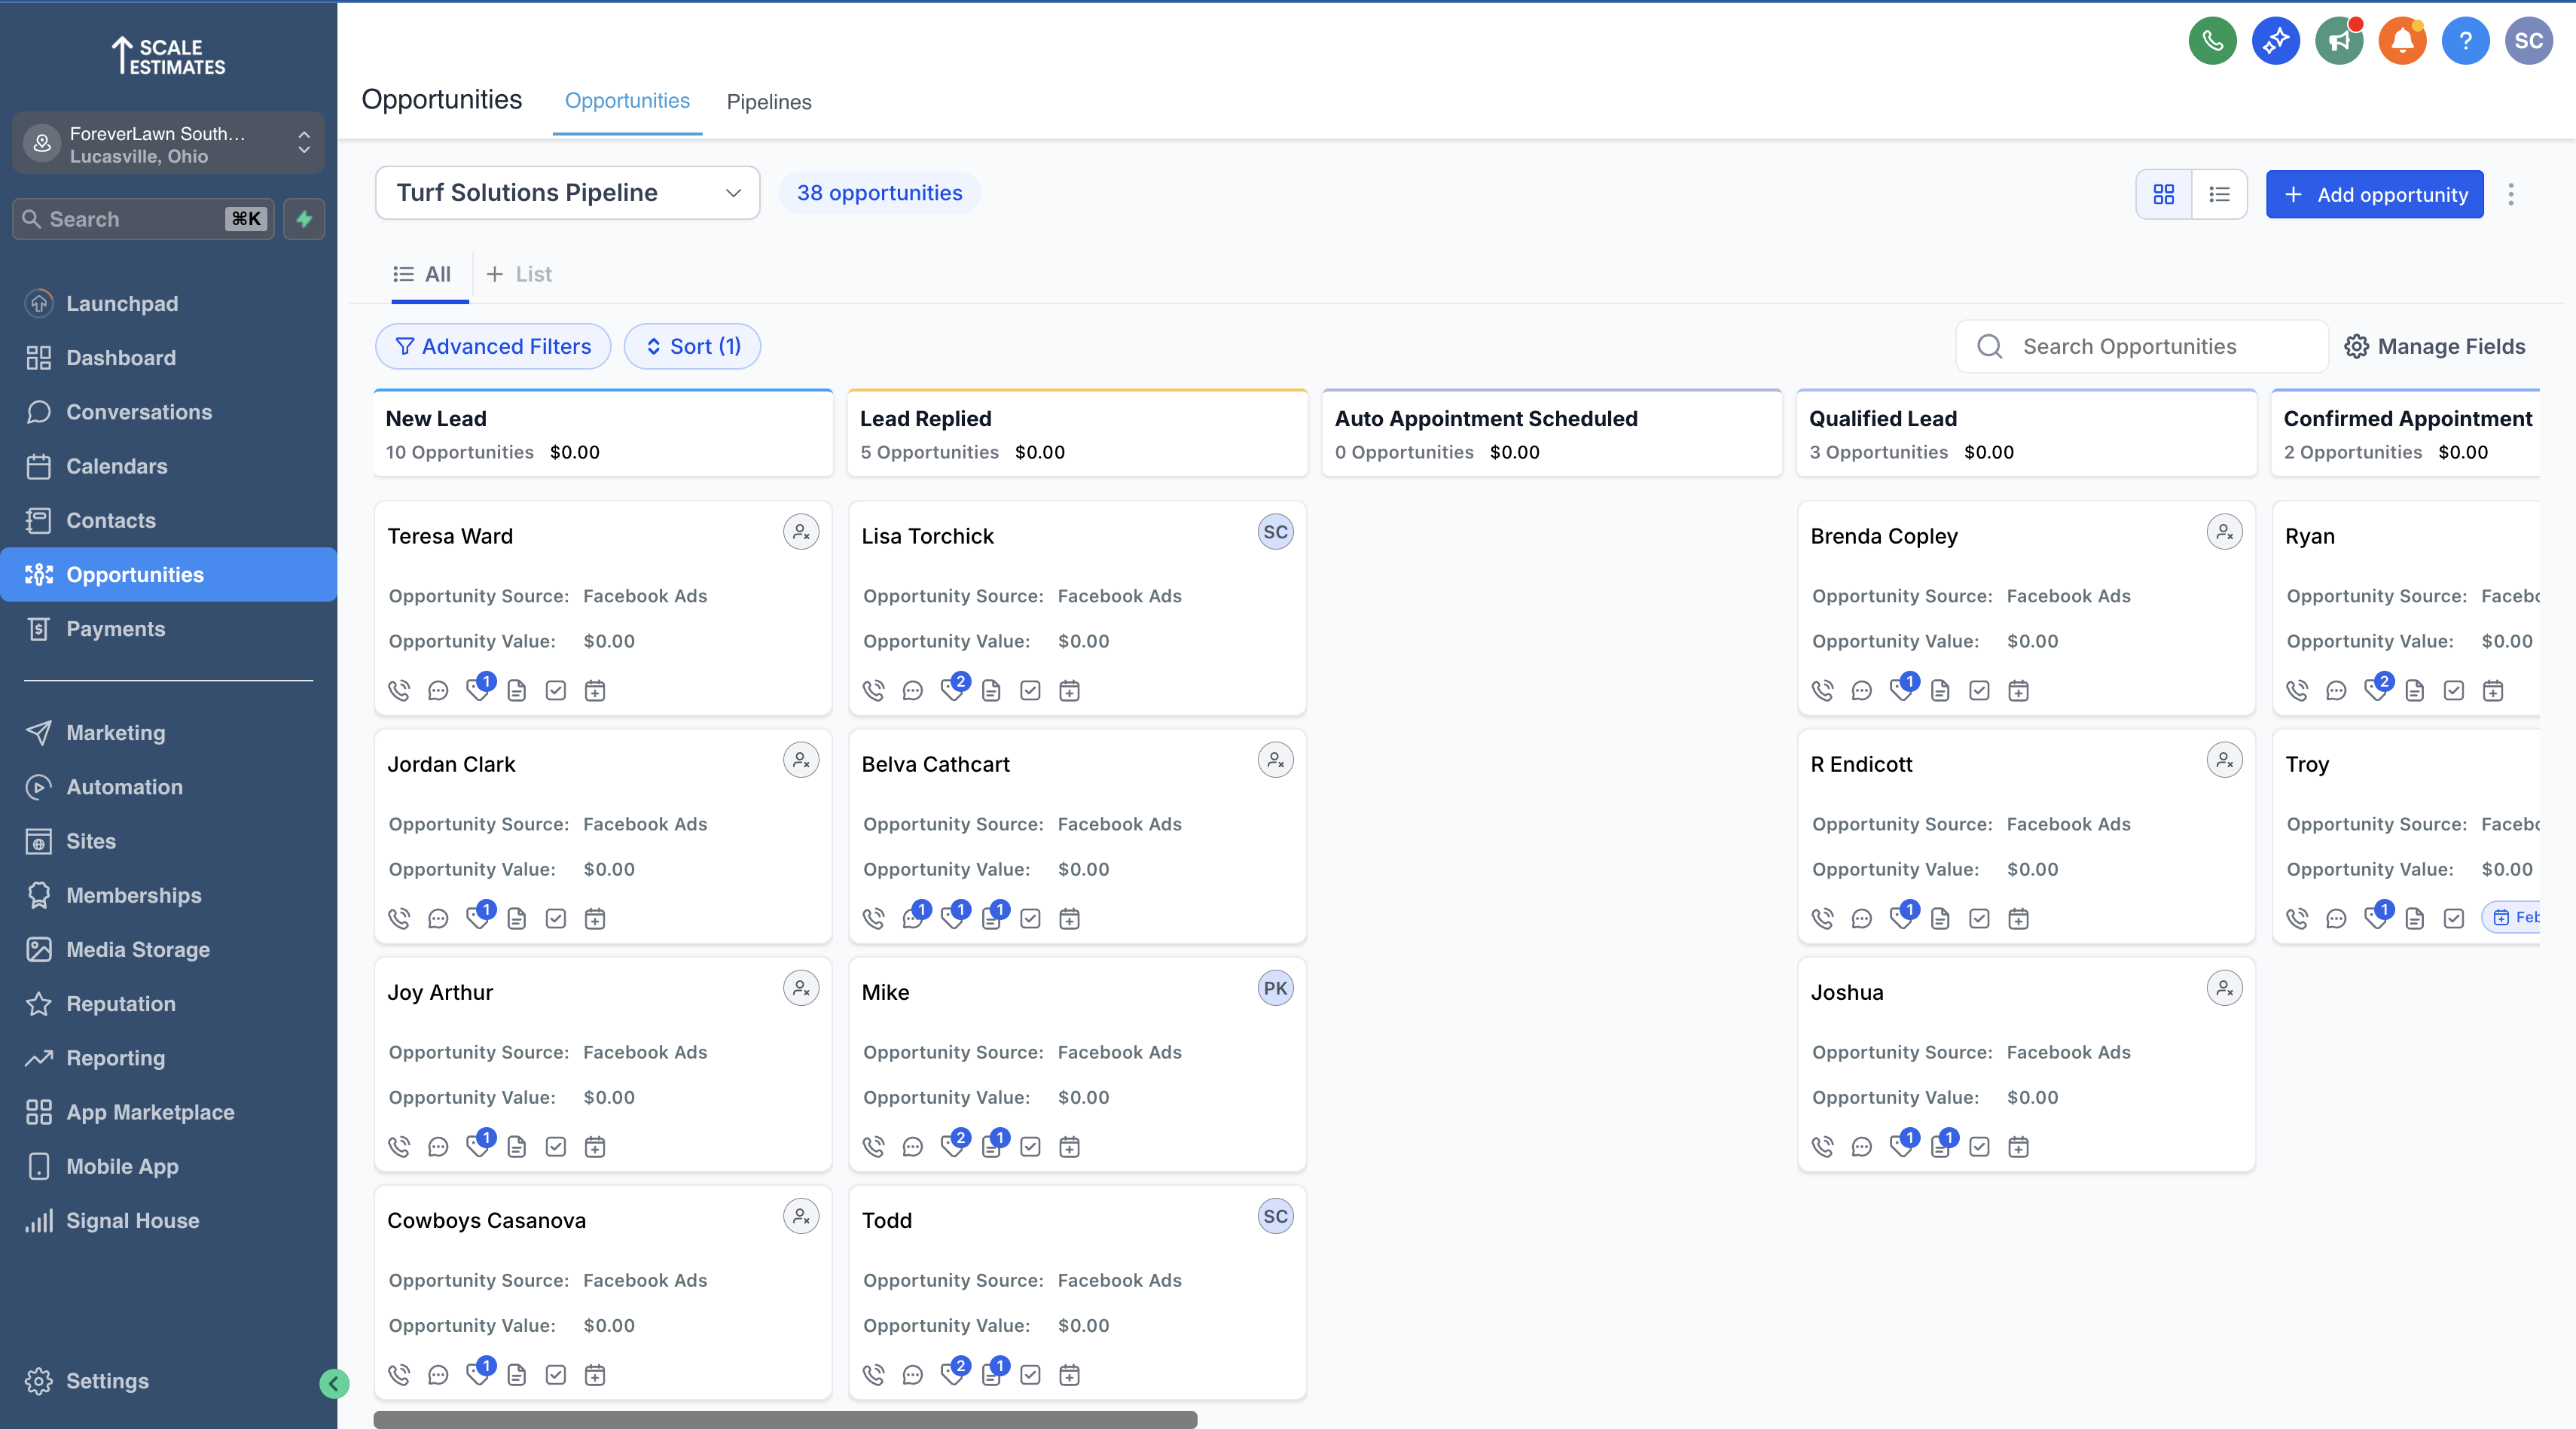Expand ForeverLawn account switcher
The height and width of the screenshot is (1429, 2576).
tap(168, 144)
